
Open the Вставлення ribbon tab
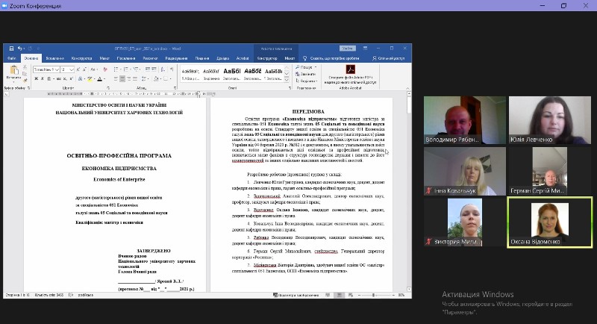tap(54, 58)
